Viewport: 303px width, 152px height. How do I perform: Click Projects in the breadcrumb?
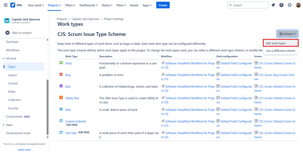[62, 19]
